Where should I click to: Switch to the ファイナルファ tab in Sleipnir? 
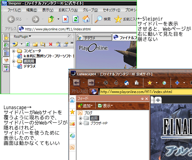(124, 37)
